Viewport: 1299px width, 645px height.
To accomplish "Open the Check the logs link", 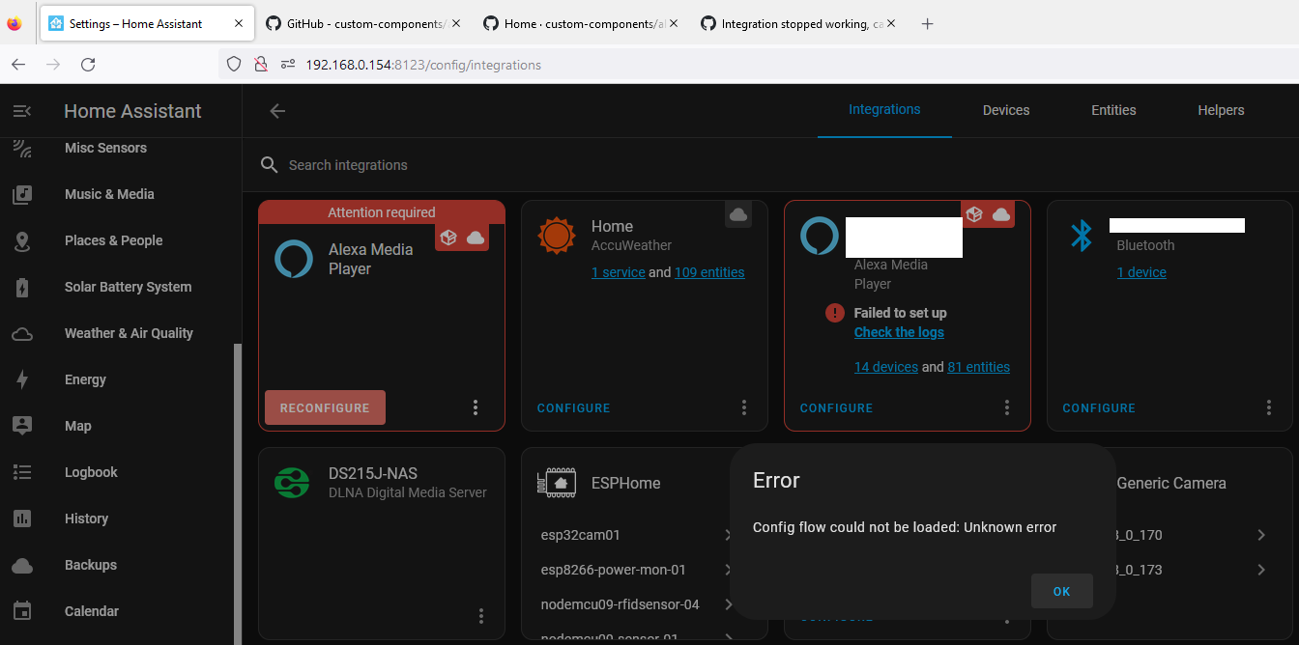I will point(899,332).
